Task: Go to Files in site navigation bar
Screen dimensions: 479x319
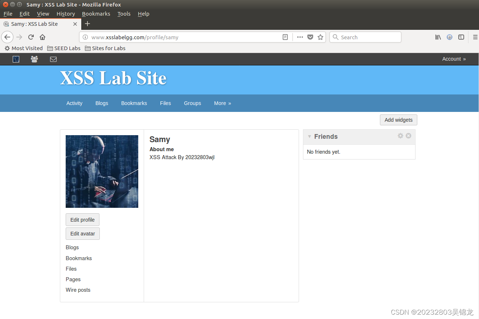Action: coord(165,103)
